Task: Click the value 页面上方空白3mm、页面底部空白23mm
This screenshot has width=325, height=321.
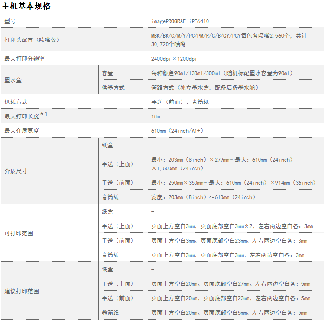Action: point(199,241)
